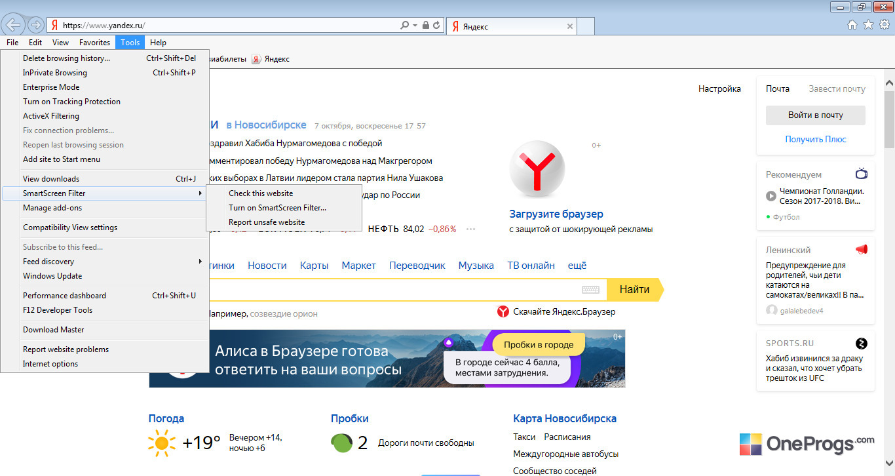
Task: Open the File menu
Action: coord(12,43)
